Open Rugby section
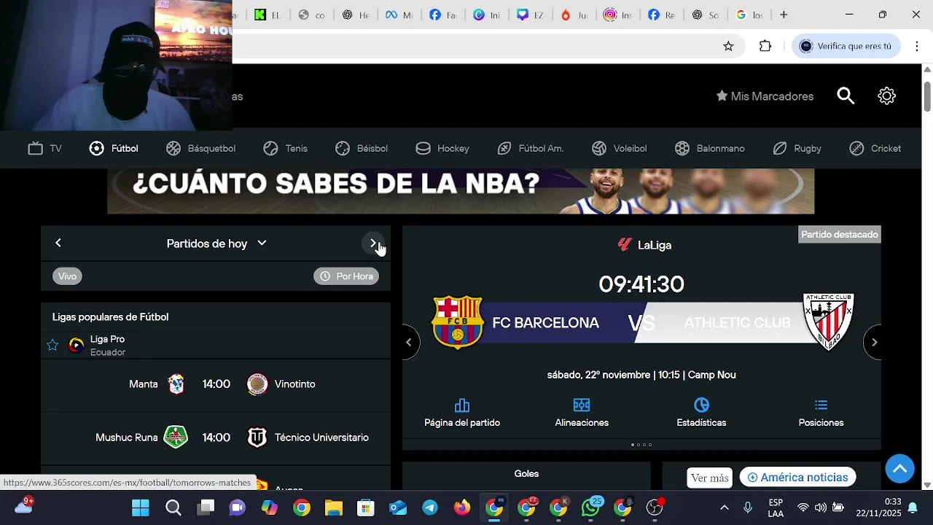This screenshot has width=933, height=525. pyautogui.click(x=797, y=148)
